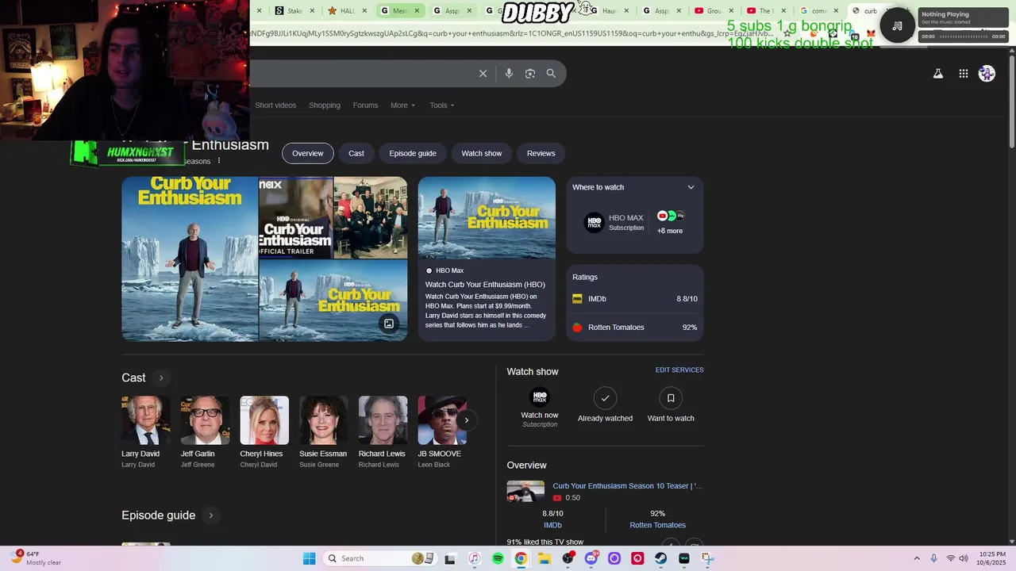Open OBS Studio from the taskbar
Image resolution: width=1016 pixels, height=571 pixels.
point(568,558)
